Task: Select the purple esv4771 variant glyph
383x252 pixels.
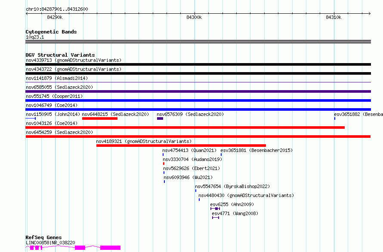Action: tap(216, 218)
